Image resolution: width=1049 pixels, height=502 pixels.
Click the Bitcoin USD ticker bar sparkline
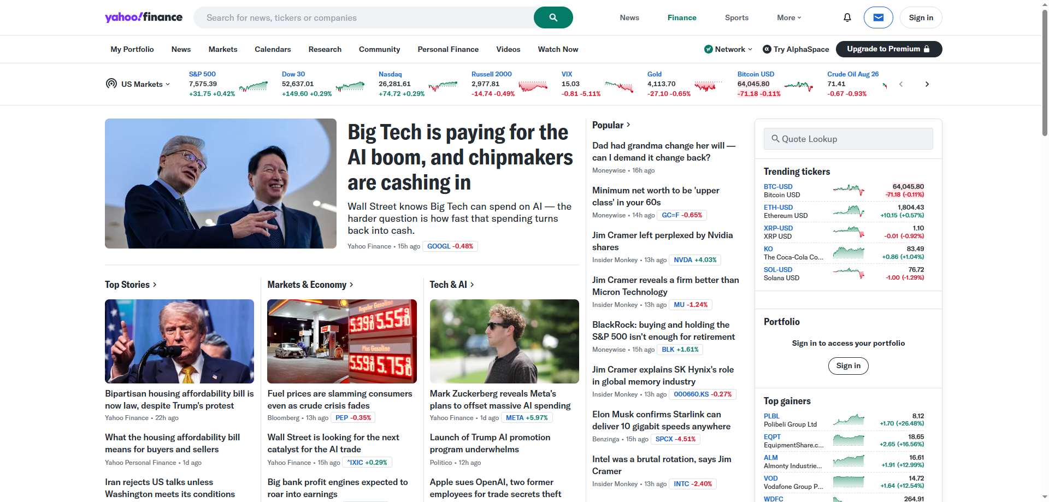pyautogui.click(x=798, y=86)
